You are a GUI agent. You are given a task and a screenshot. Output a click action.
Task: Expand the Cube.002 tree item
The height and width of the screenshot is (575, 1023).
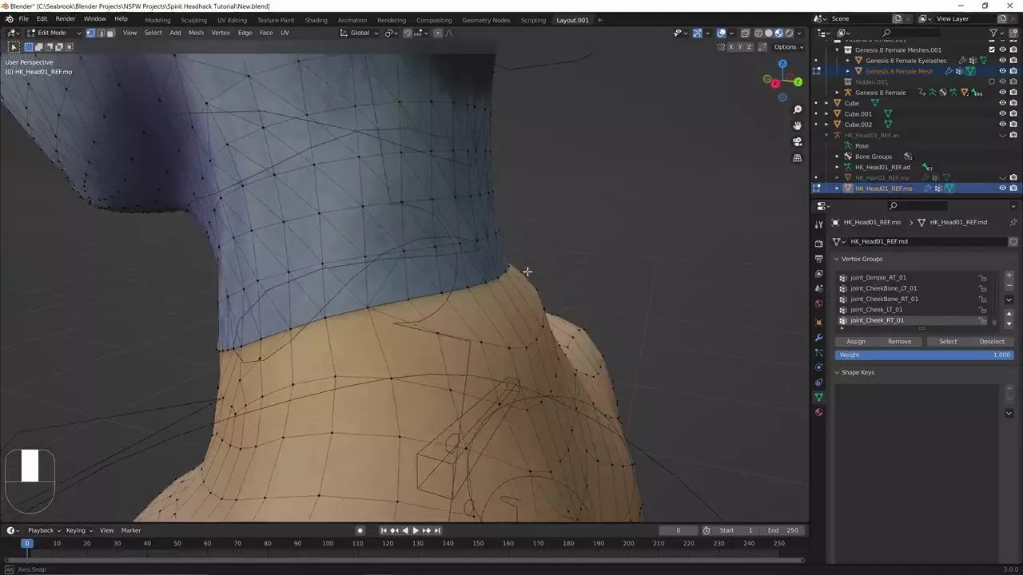tap(826, 125)
